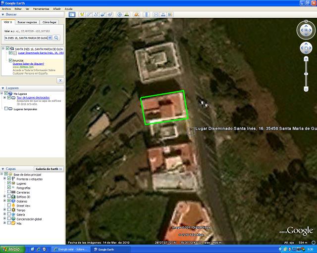Collapse the Capas panel

(x=3, y=169)
